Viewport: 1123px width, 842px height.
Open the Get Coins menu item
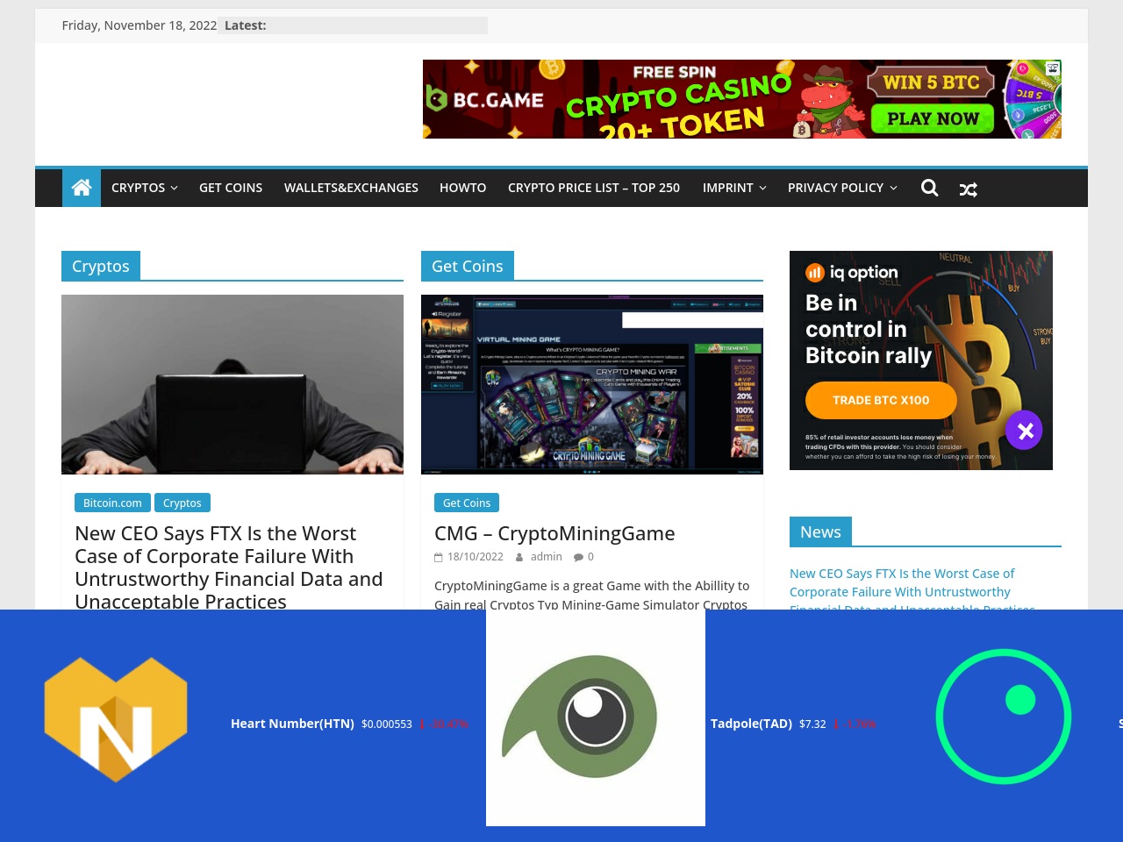[231, 188]
